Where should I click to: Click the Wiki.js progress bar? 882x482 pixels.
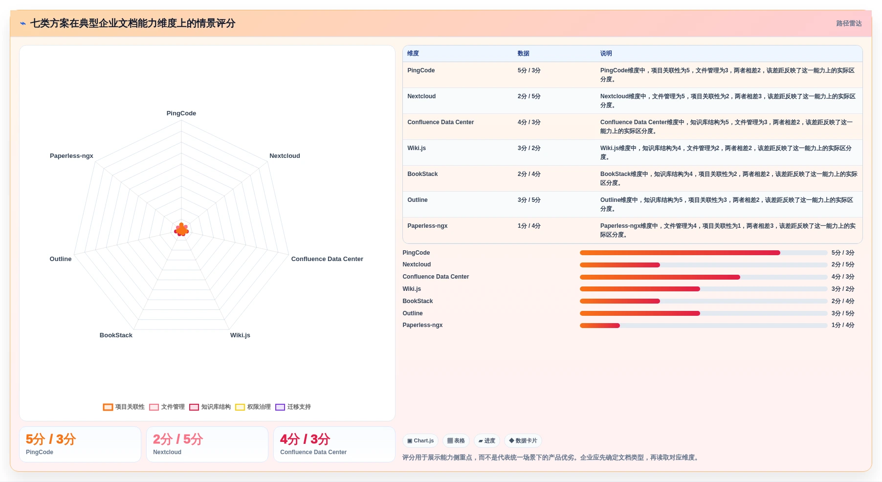[x=704, y=289]
